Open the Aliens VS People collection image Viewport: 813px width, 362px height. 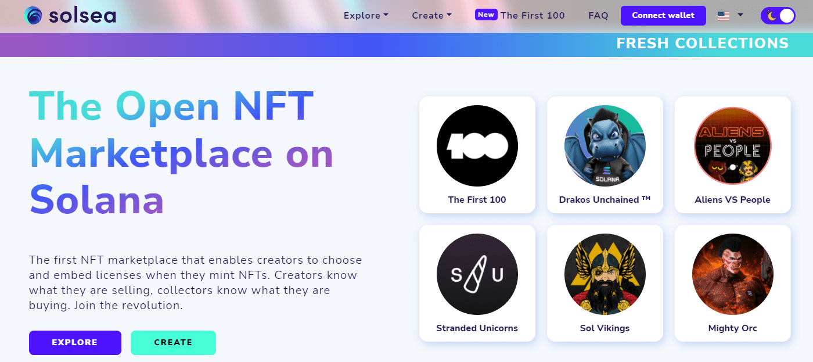(x=732, y=146)
